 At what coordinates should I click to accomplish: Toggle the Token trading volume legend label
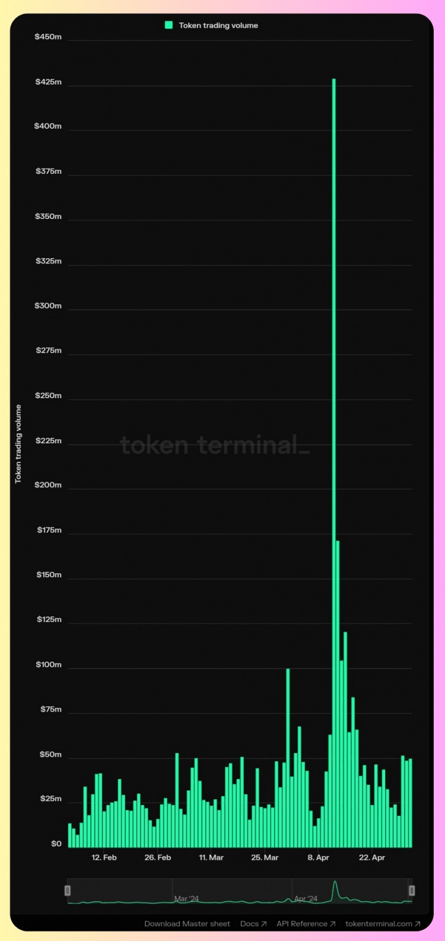point(218,26)
